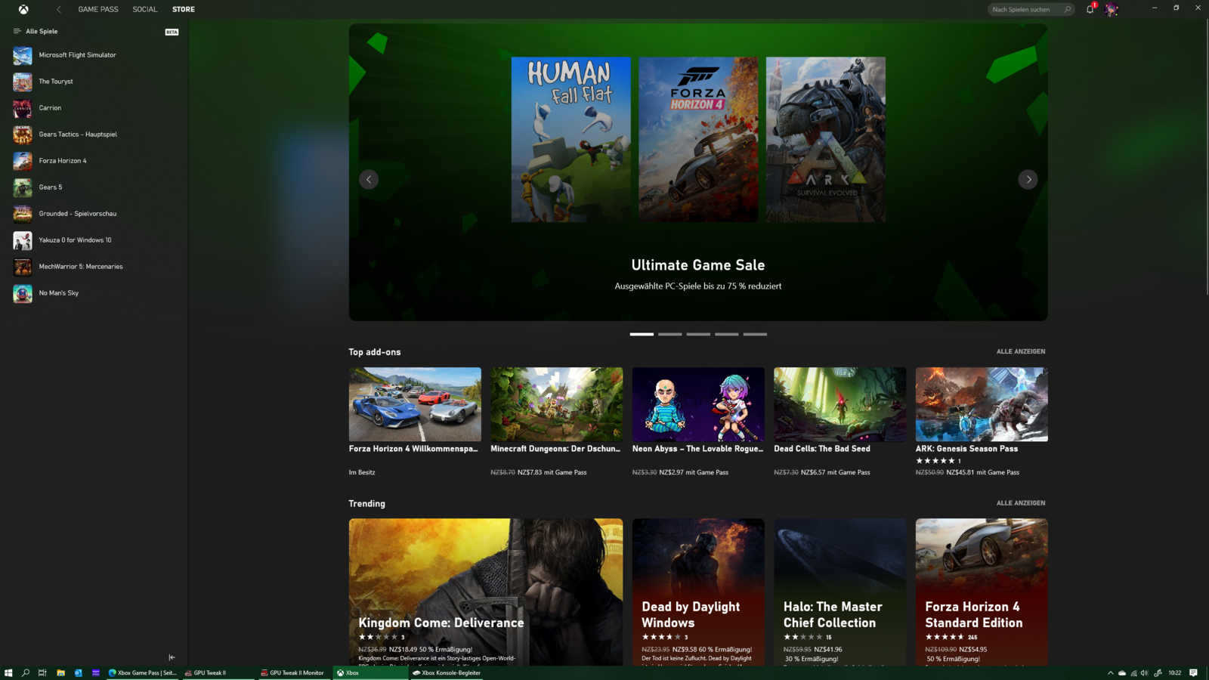The image size is (1209, 680).
Task: Open the SOCIAL tab
Action: click(x=145, y=9)
